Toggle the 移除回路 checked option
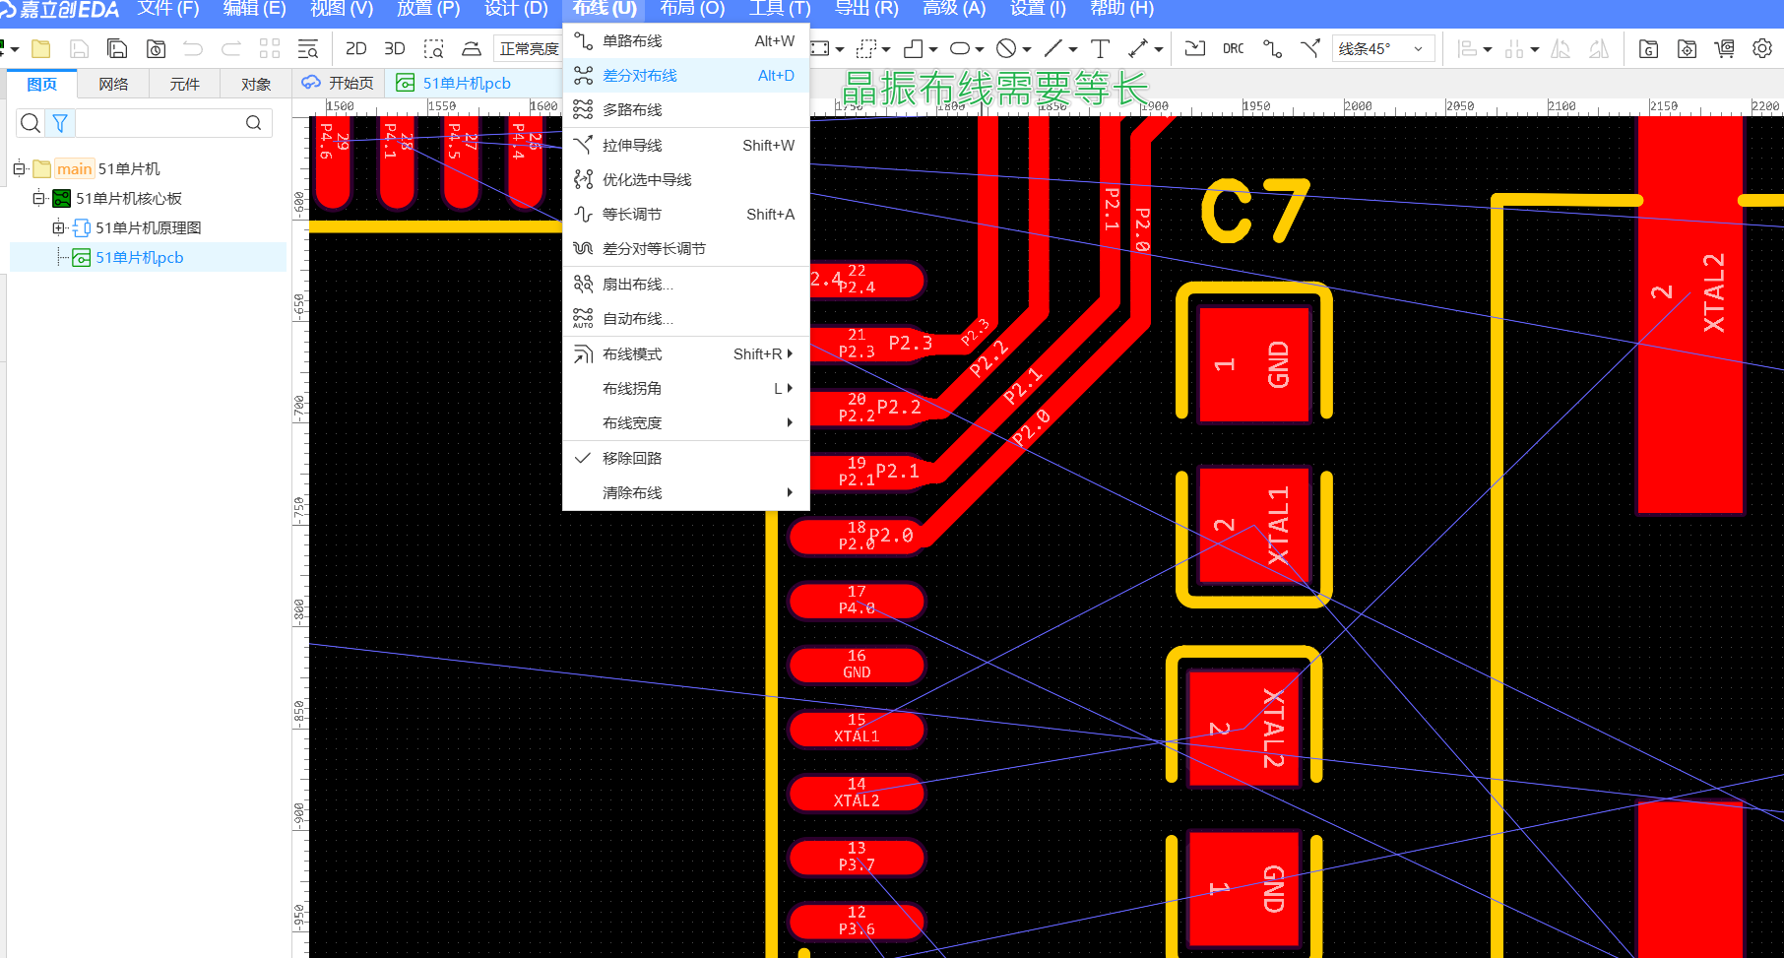 (686, 459)
